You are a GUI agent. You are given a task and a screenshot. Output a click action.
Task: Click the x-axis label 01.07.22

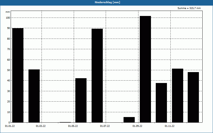click(105, 126)
